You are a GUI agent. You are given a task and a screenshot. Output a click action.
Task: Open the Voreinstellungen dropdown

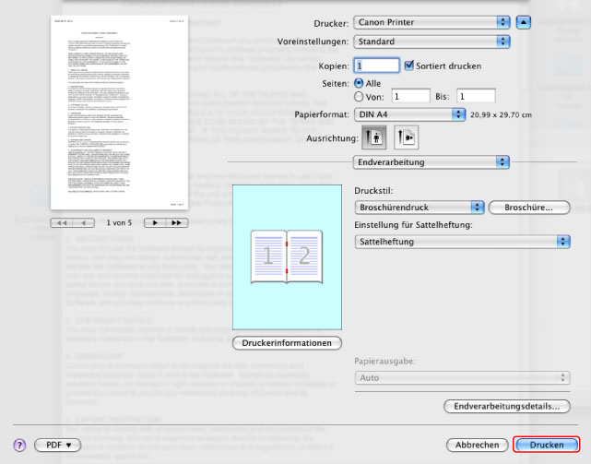[x=431, y=42]
